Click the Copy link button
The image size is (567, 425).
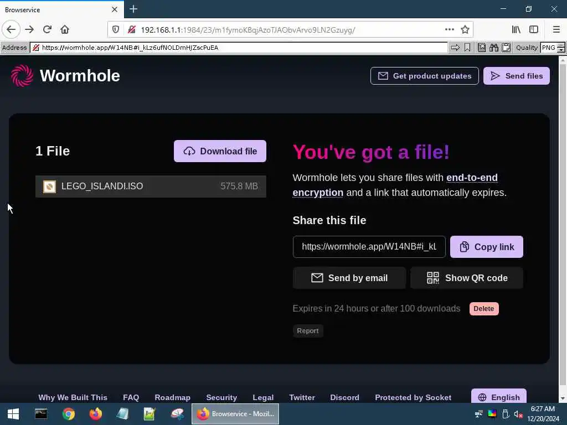[486, 247]
